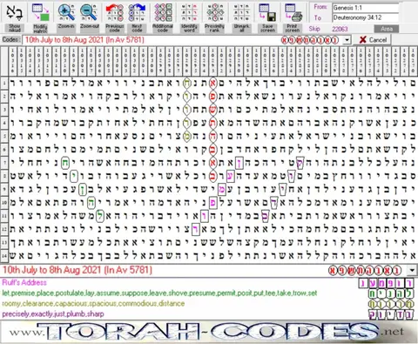
Task: Click the gray Area button
Action: (387, 29)
